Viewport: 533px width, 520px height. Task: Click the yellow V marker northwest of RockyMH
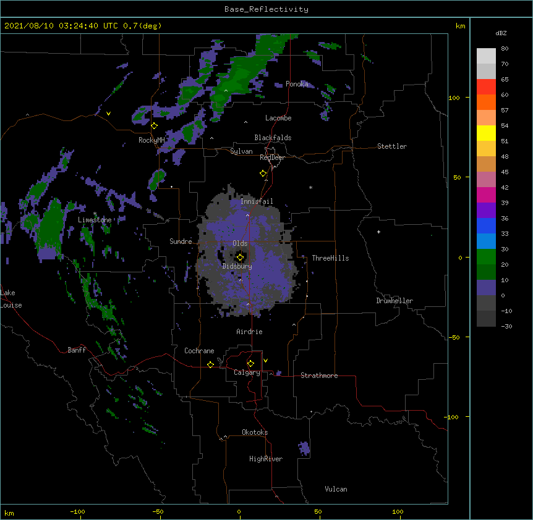pyautogui.click(x=108, y=114)
